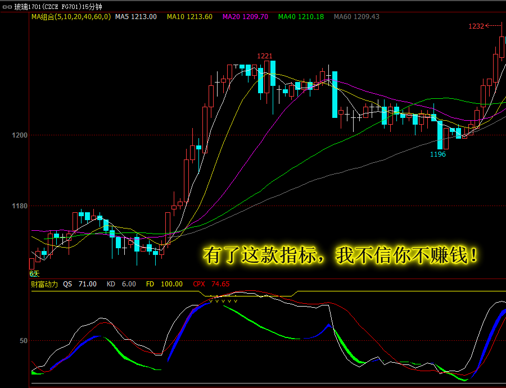Click the 50 level label on the indicator axis
The height and width of the screenshot is (388, 506).
click(x=24, y=341)
